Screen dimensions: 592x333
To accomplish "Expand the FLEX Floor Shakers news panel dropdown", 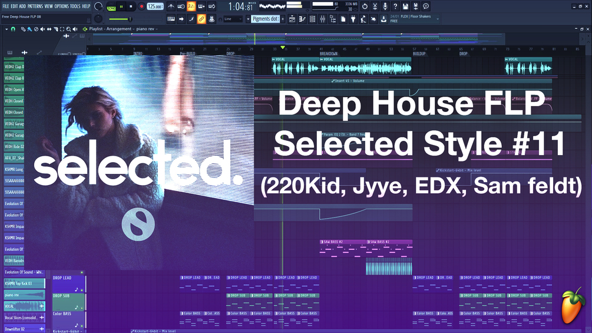I will point(438,19).
